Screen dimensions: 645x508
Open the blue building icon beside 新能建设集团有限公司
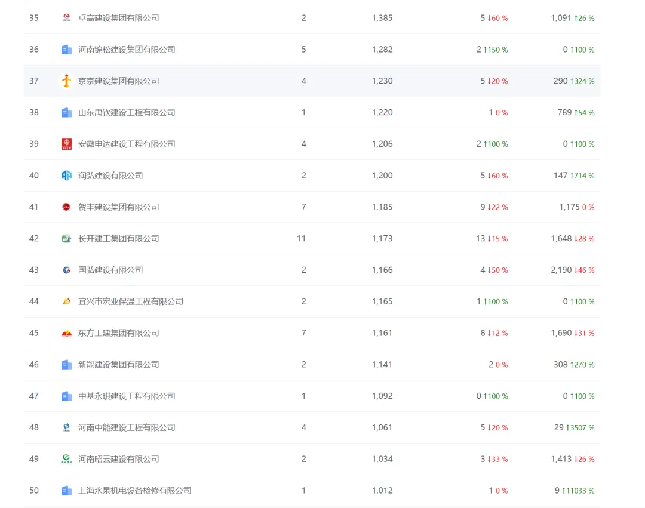pyautogui.click(x=66, y=365)
